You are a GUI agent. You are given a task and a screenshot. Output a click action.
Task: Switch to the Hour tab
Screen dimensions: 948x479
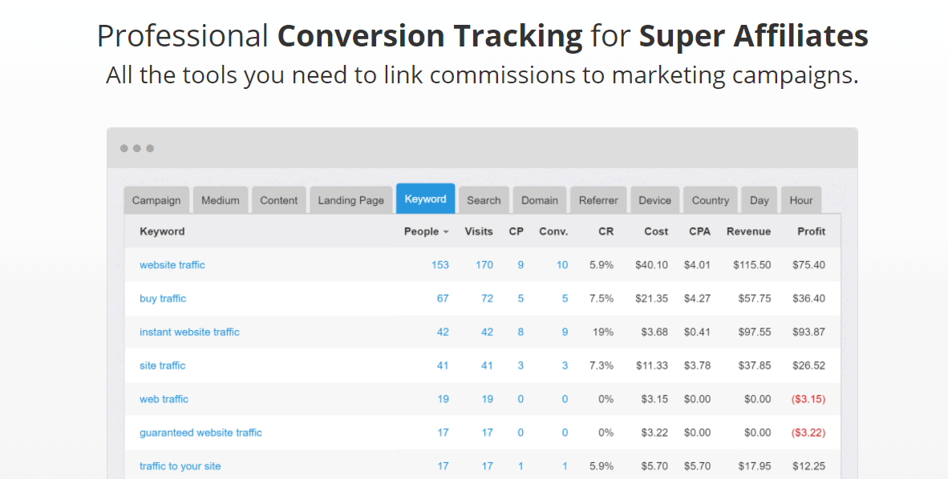point(801,200)
